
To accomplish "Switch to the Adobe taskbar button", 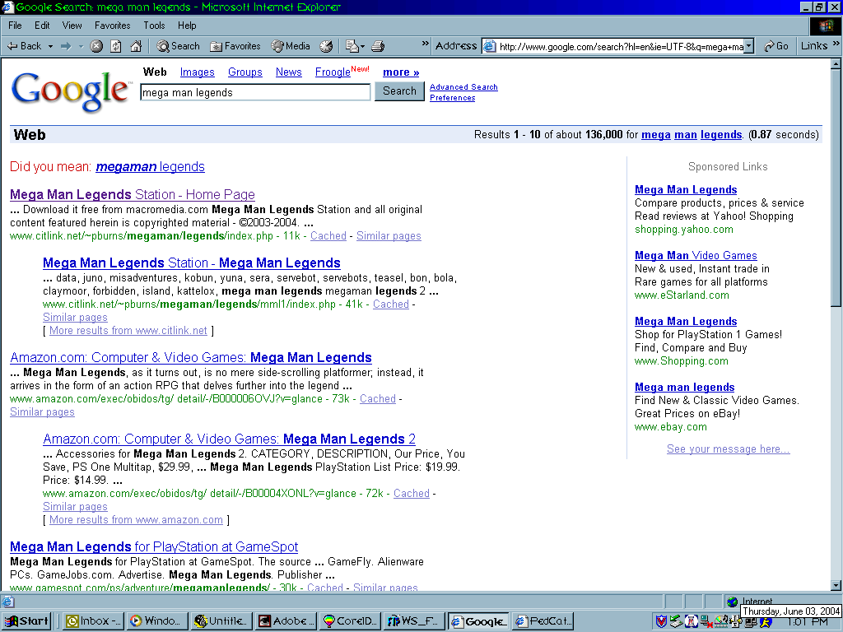I will click(286, 621).
